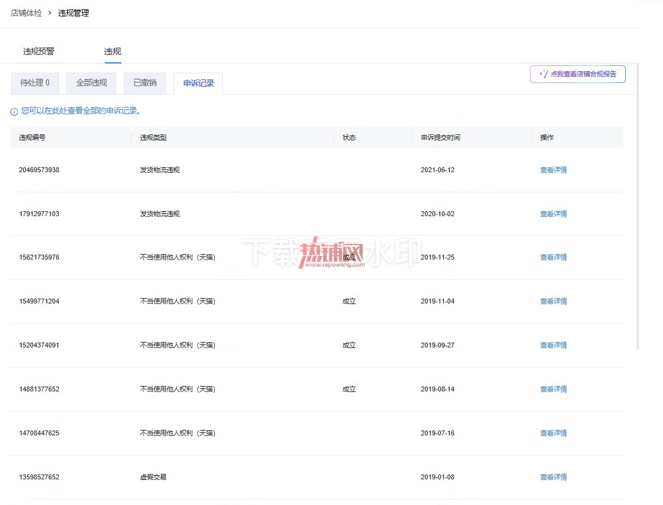View details for 虚假交易 violation
This screenshot has height=505, width=663.
pyautogui.click(x=554, y=477)
